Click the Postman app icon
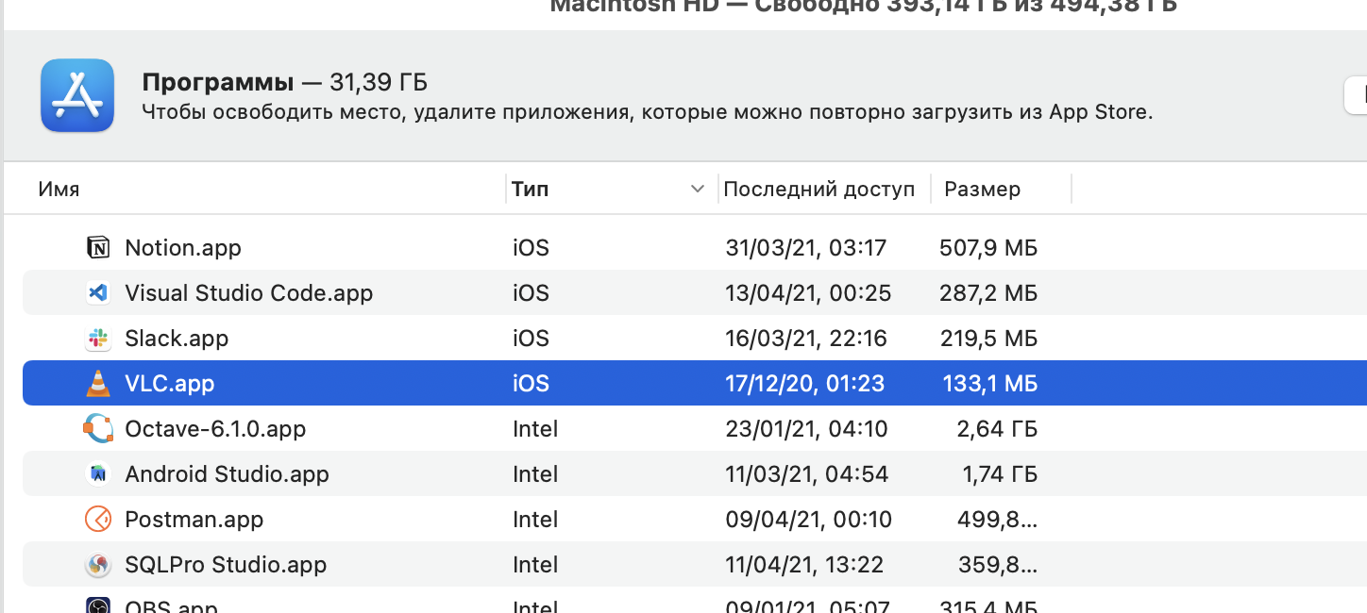 98,520
